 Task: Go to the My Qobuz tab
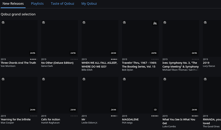89,4
